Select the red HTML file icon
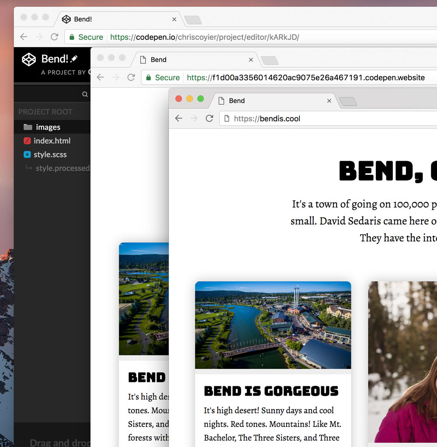Screen dimensions: 437x447 point(26,141)
